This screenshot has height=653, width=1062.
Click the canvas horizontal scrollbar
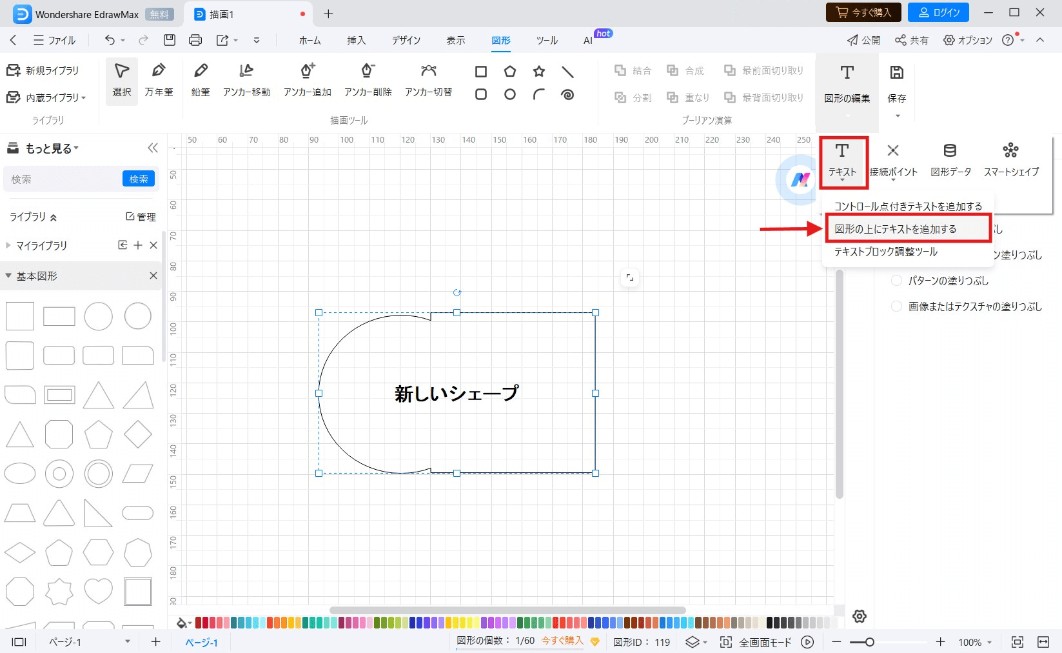[x=507, y=610]
